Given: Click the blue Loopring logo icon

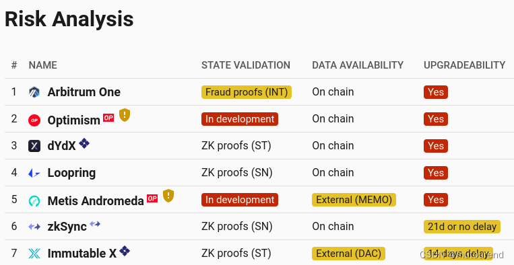Looking at the screenshot, I should pos(34,173).
